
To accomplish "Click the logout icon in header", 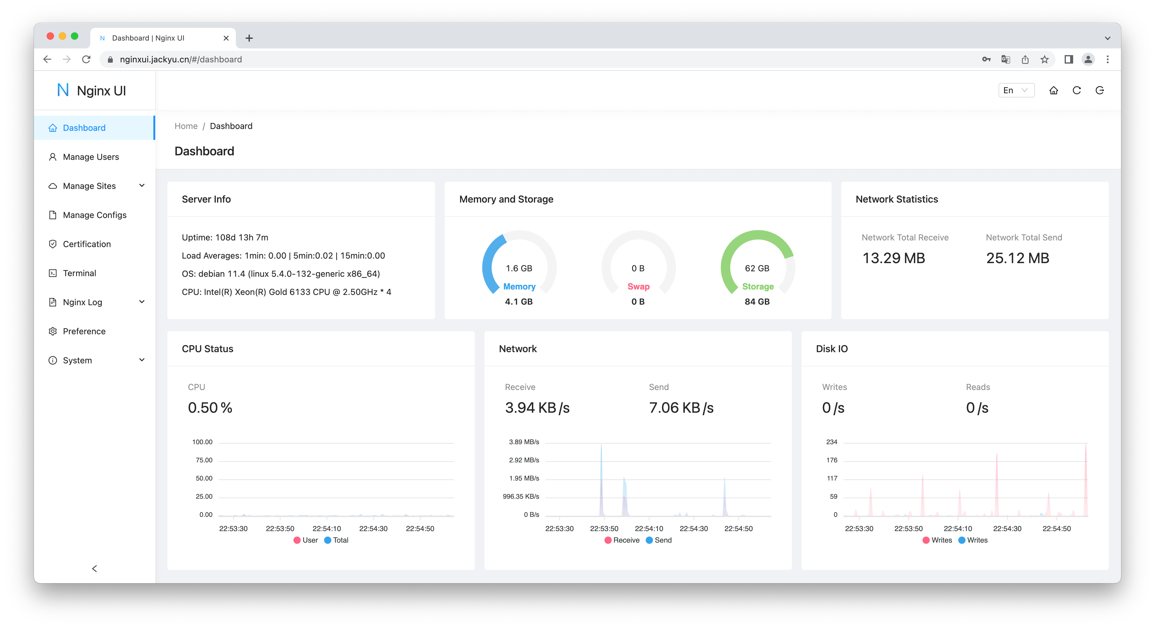I will coord(1100,91).
